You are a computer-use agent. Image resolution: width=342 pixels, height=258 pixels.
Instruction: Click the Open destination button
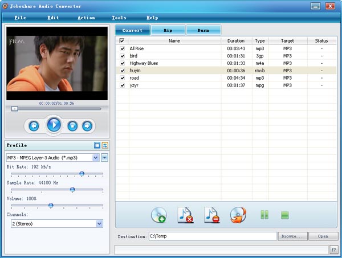tap(323, 236)
